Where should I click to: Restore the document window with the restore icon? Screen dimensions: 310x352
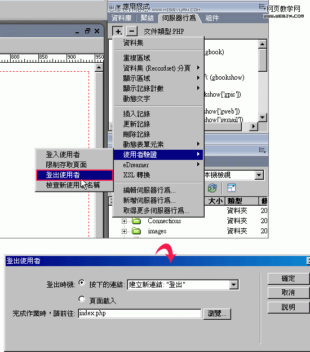click(87, 31)
